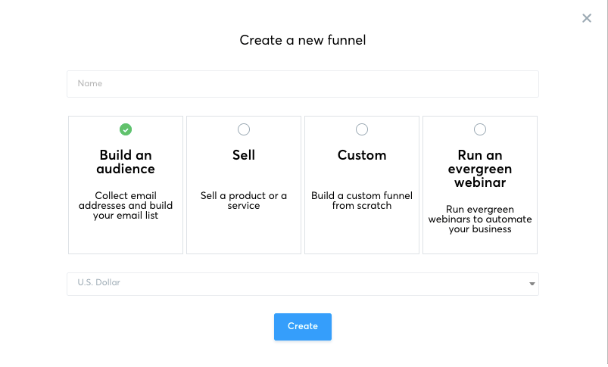Click the Sell a product or service description
608x367 pixels.
[x=244, y=201]
